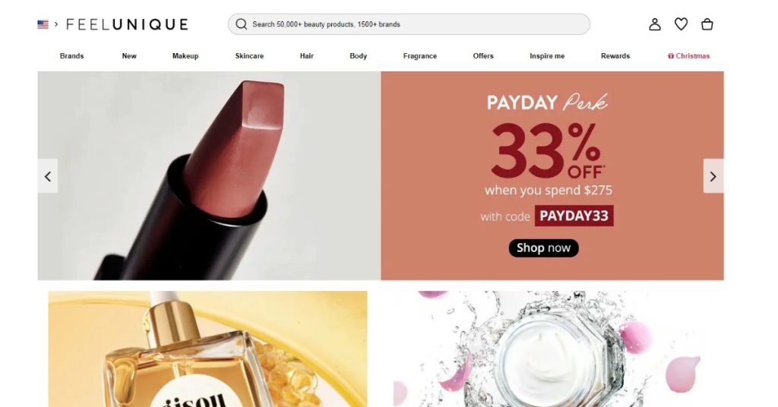Open the Gisou hair oil promo image
Screen dimensions: 778x407
(x=208, y=349)
